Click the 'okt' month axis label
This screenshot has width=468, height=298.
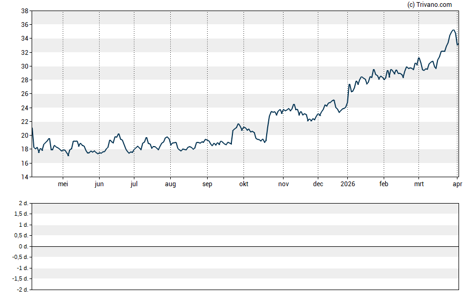(243, 184)
